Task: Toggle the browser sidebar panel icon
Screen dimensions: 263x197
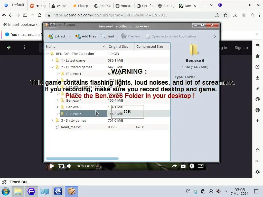Action: 25,15
